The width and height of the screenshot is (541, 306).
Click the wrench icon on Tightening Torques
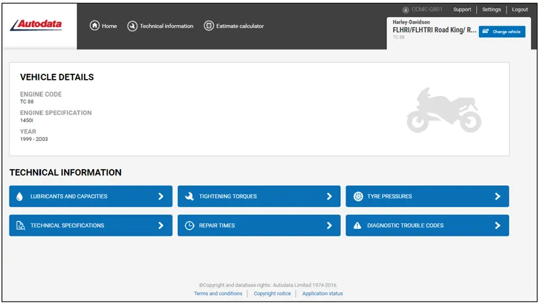click(189, 196)
